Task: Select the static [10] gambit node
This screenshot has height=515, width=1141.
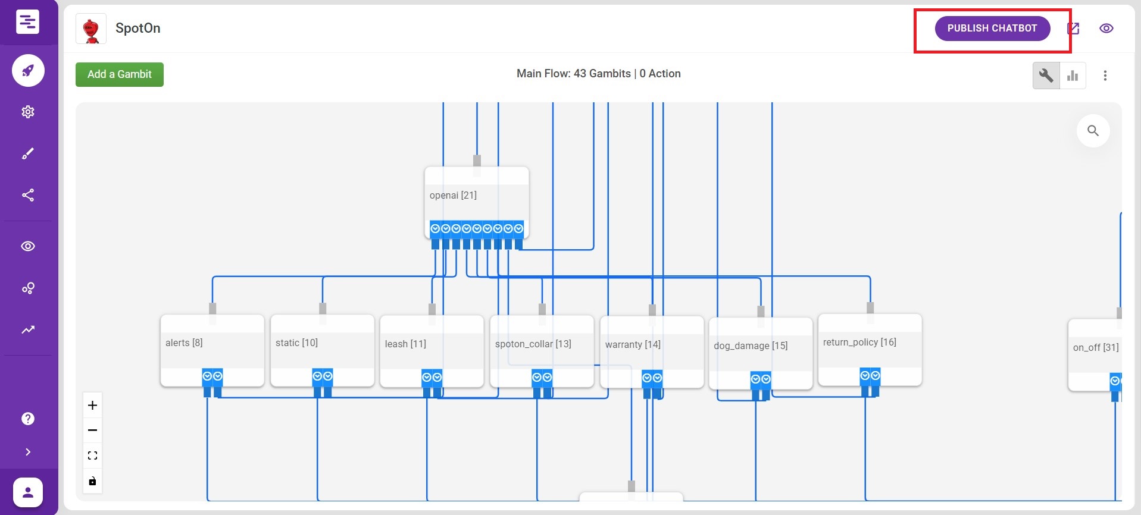Action: (323, 351)
